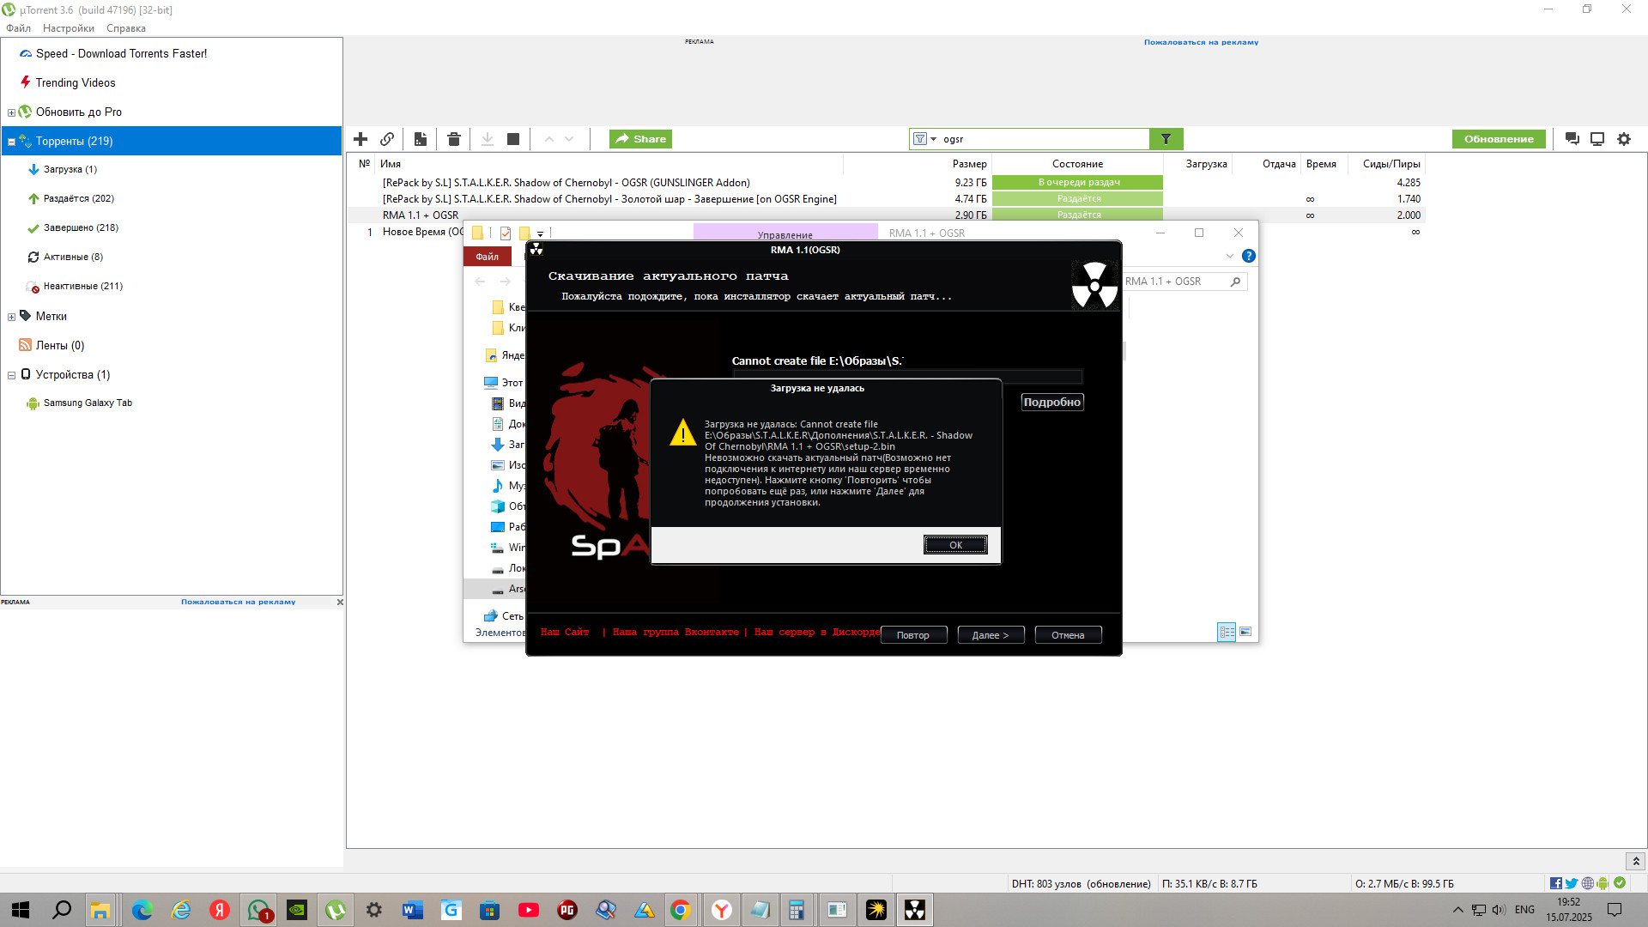This screenshot has width=1648, height=927.
Task: Open the Справка menu
Action: (126, 28)
